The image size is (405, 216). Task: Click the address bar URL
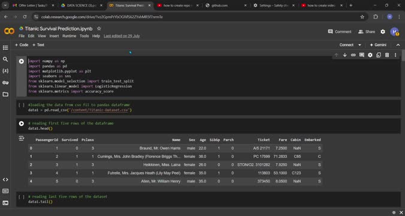pos(102,17)
